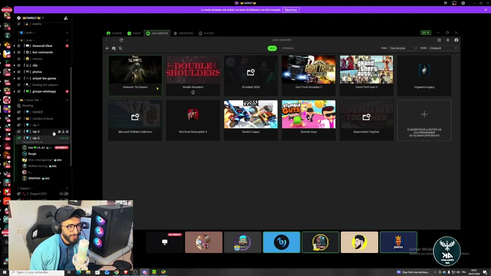
Task: Join the vip-1 voice channel
Action: click(43, 125)
